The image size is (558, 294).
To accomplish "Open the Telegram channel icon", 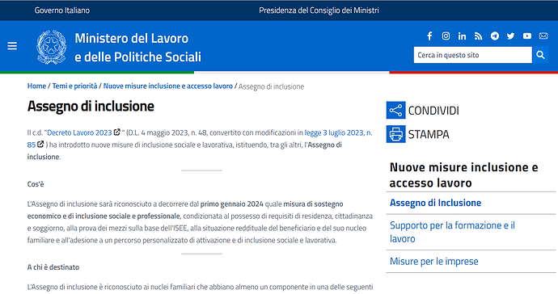I will pos(495,36).
